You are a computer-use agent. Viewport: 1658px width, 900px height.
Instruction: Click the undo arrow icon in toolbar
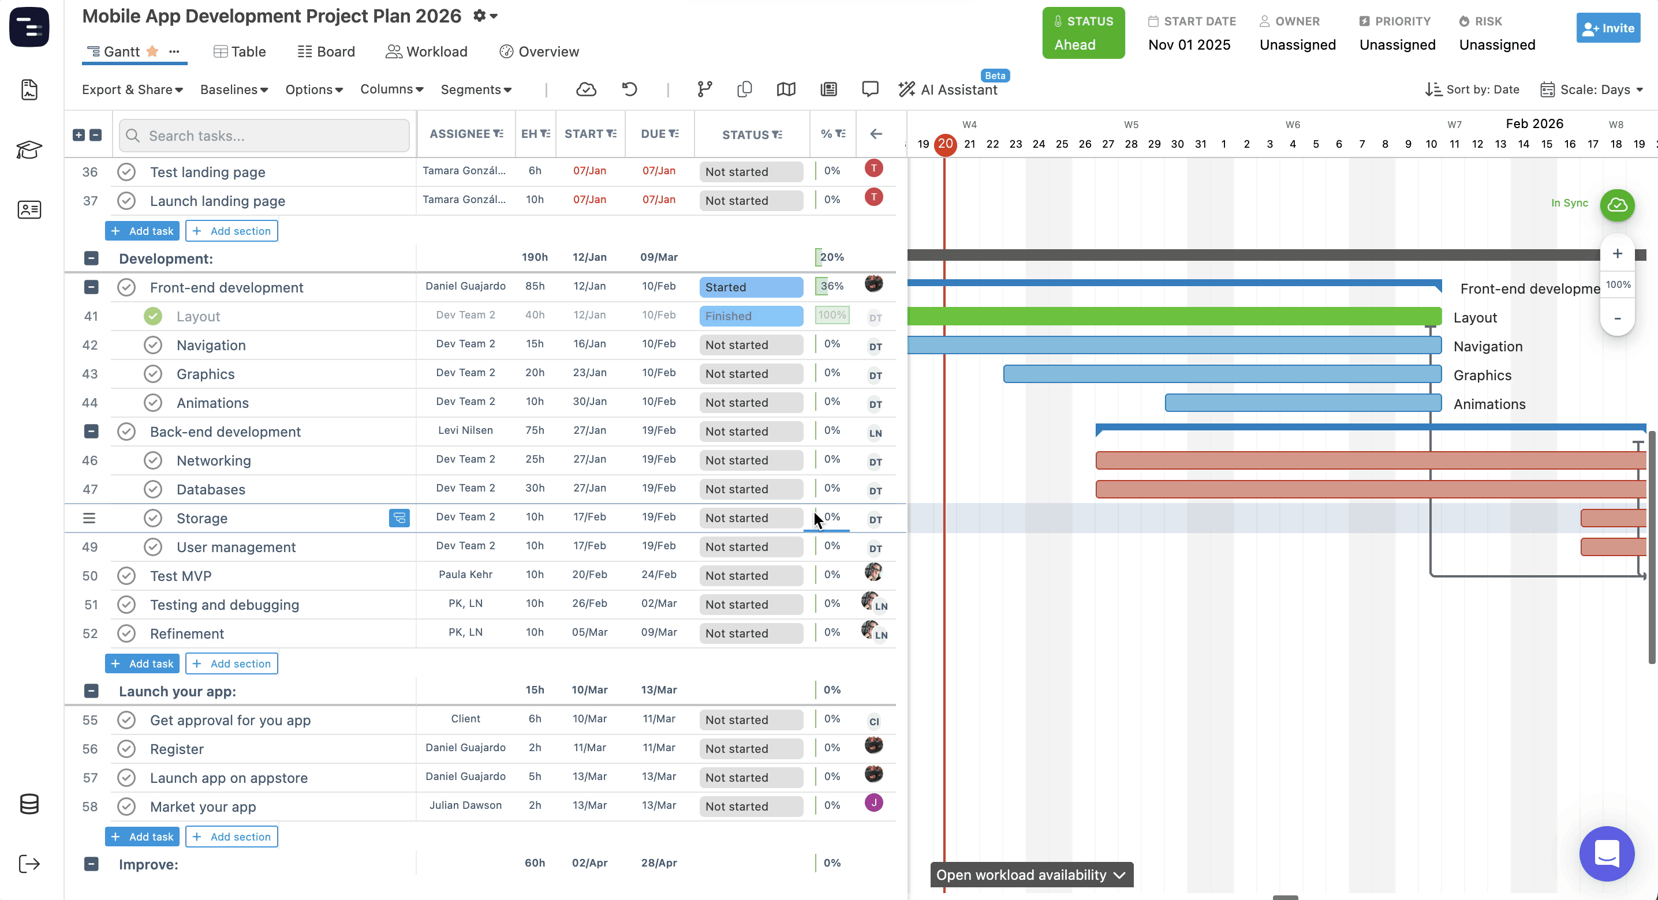point(629,89)
